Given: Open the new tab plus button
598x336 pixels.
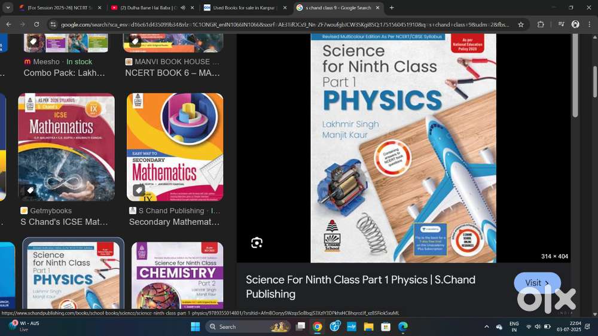Looking at the screenshot, I should click(x=392, y=8).
